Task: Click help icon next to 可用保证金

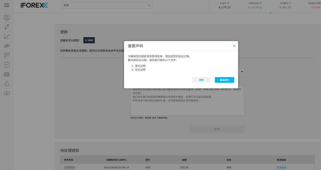Action: (260, 3)
